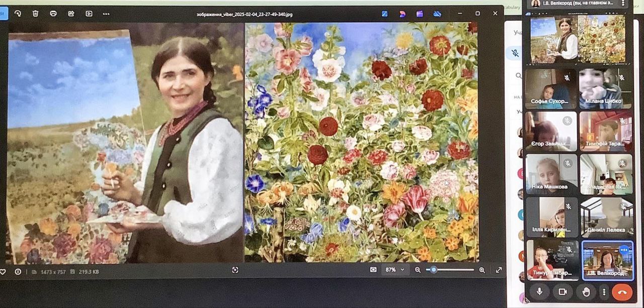Click the 1473 x 757 dimensions text
The image size is (644, 308).
point(53,272)
